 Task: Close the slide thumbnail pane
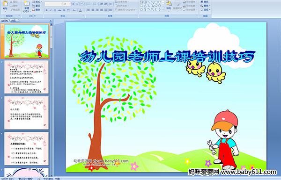click(x=51, y=21)
